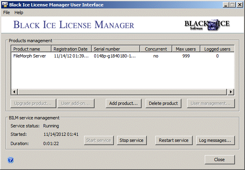Restart the BILM service
The image size is (245, 170).
pos(174,140)
